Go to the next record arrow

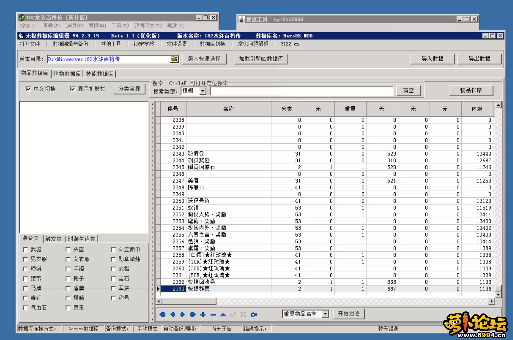pyautogui.click(x=182, y=314)
